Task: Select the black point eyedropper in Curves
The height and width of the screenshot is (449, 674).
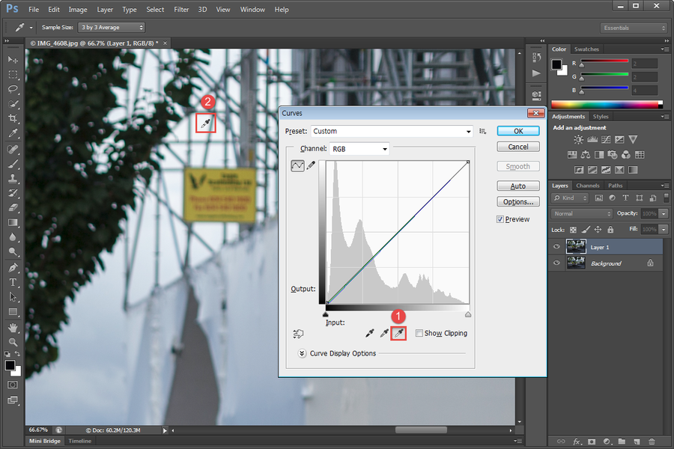Action: [x=369, y=333]
